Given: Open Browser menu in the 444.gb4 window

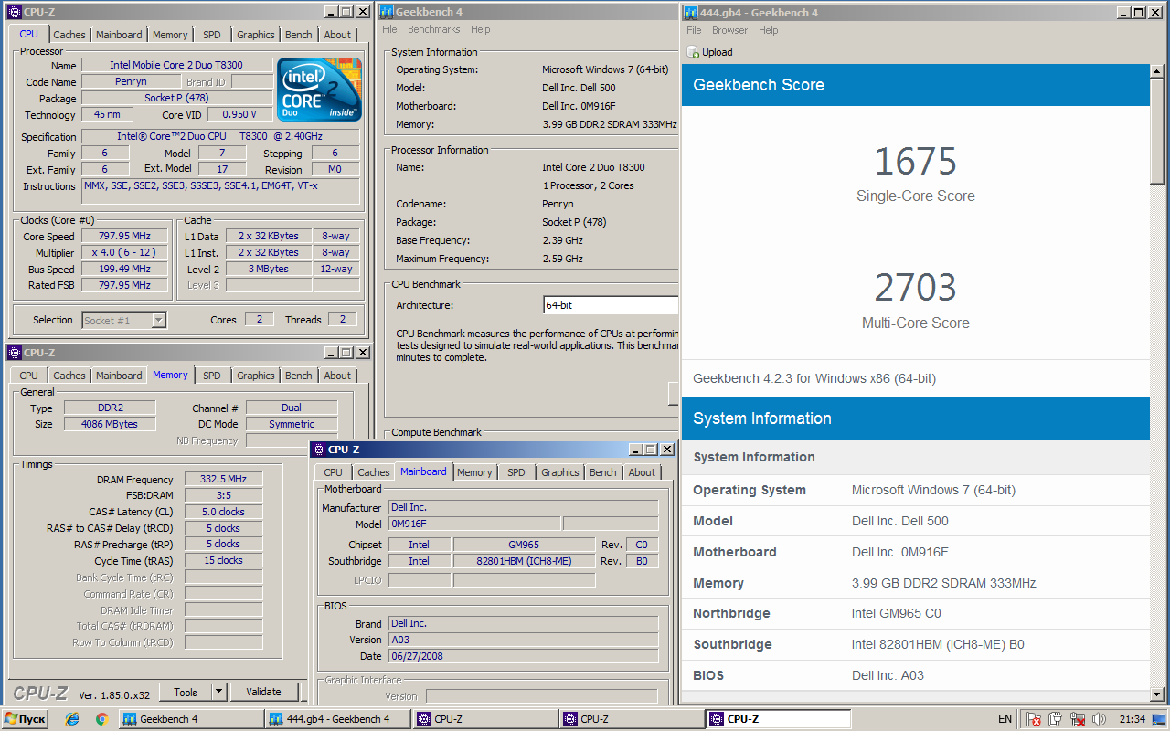Looking at the screenshot, I should pyautogui.click(x=730, y=30).
